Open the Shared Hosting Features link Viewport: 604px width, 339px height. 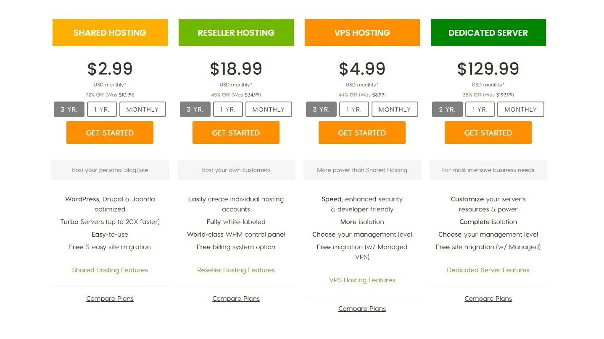pos(110,270)
